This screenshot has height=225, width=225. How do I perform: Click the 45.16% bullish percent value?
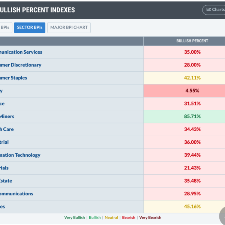tap(192, 207)
